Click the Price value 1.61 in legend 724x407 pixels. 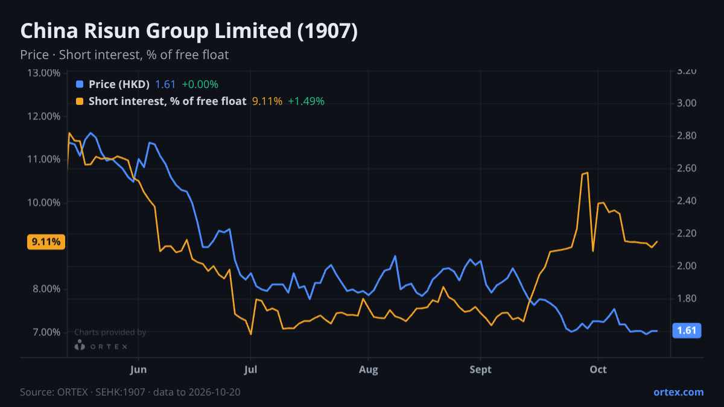[165, 84]
